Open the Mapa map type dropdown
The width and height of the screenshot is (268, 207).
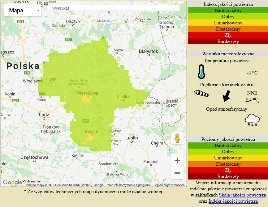click(x=23, y=11)
